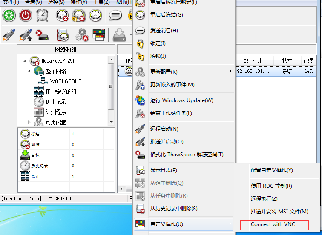Click the speech bubble message toolbar icon
The image size is (322, 235).
point(115,15)
